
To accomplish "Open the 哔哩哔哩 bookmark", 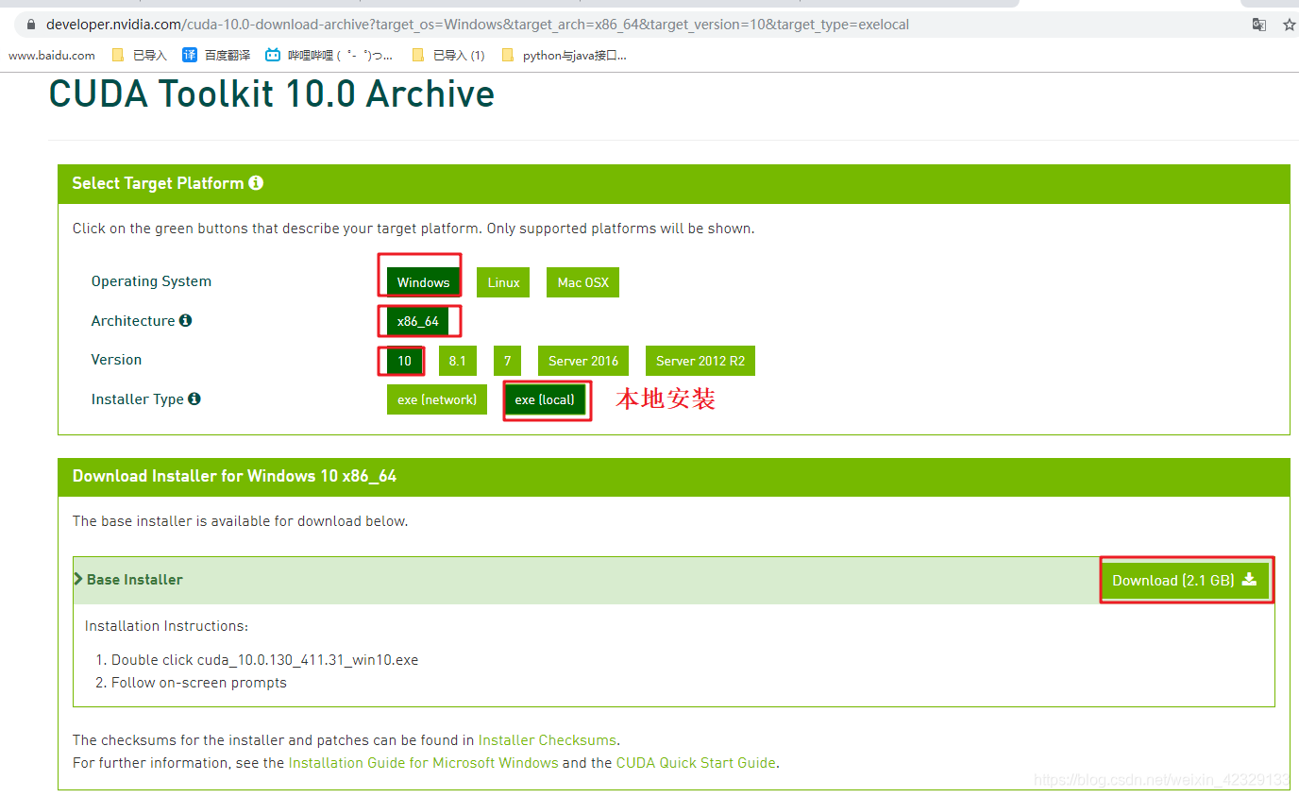I will coord(329,55).
